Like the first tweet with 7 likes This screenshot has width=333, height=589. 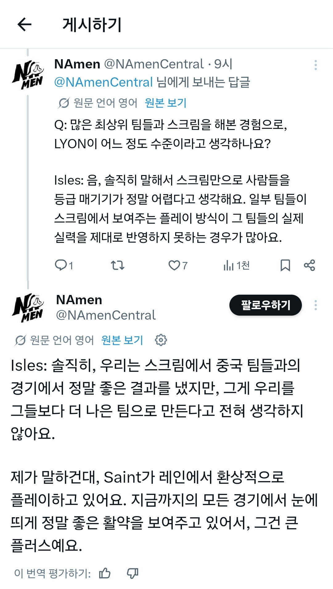click(x=178, y=265)
